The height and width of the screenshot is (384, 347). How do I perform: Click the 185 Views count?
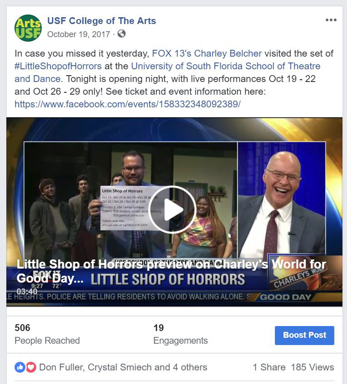(313, 367)
